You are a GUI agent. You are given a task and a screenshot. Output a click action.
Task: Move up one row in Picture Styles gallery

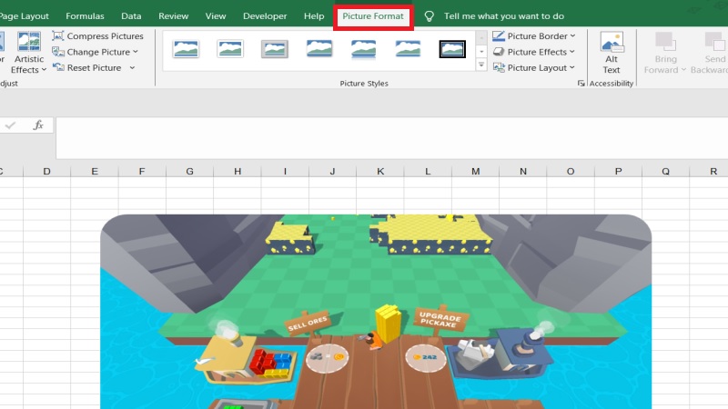pyautogui.click(x=481, y=37)
